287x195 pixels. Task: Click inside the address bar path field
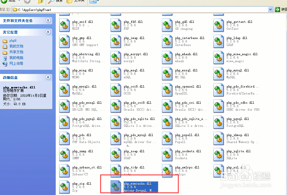pyautogui.click(x=115, y=9)
